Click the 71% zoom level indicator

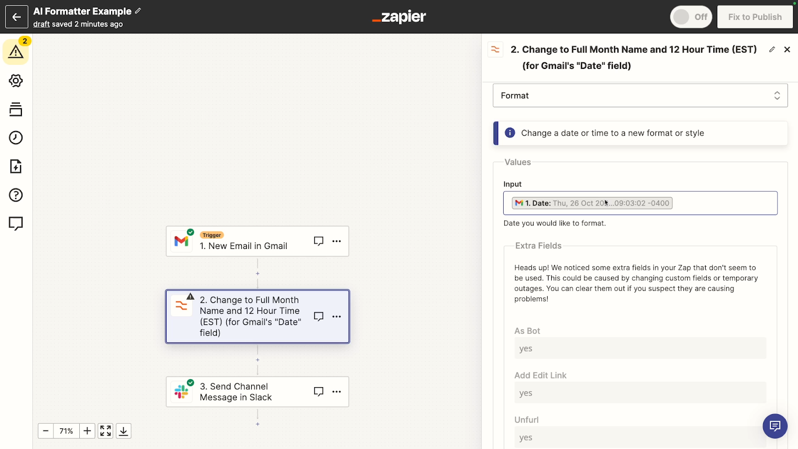[x=66, y=431]
